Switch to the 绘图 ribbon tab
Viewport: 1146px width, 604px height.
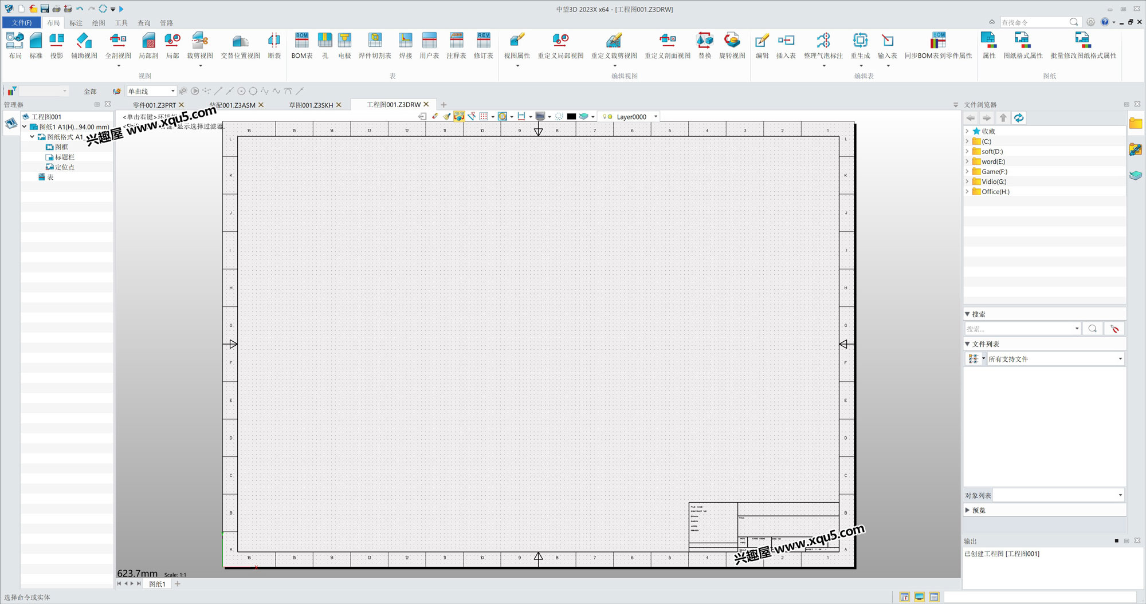click(99, 23)
